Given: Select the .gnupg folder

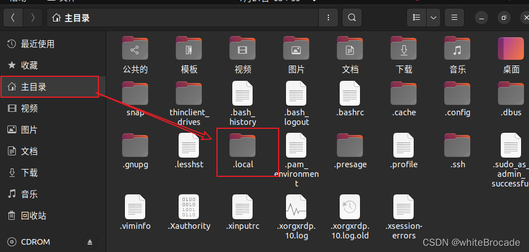Looking at the screenshot, I should (x=135, y=145).
